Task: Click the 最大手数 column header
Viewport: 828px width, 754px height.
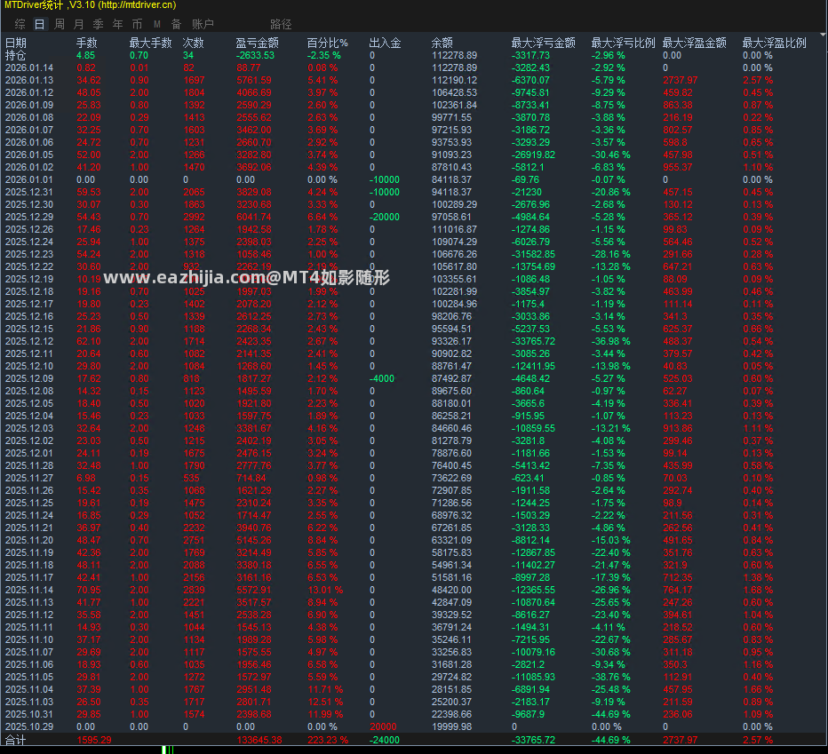Action: click(x=150, y=43)
